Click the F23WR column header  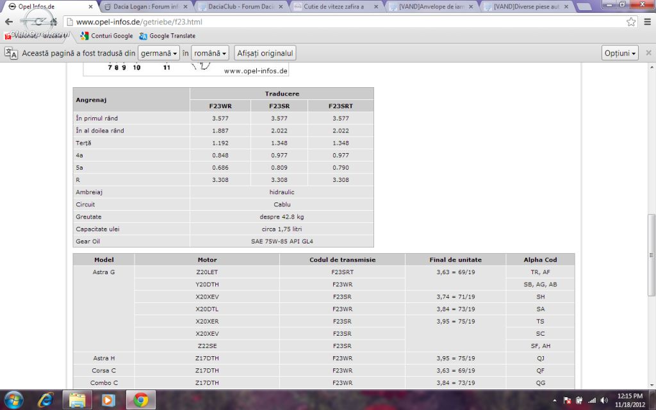(x=220, y=106)
